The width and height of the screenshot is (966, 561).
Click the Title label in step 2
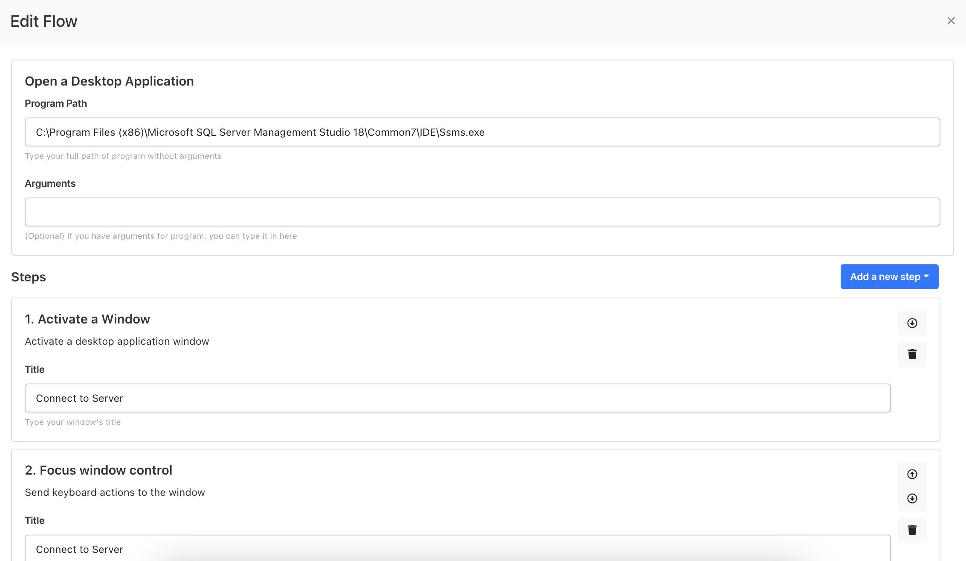point(35,521)
